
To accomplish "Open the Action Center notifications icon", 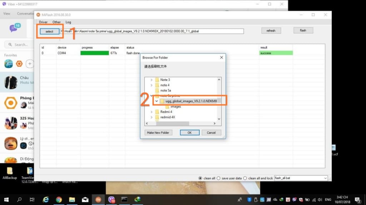I will (x=357, y=200).
